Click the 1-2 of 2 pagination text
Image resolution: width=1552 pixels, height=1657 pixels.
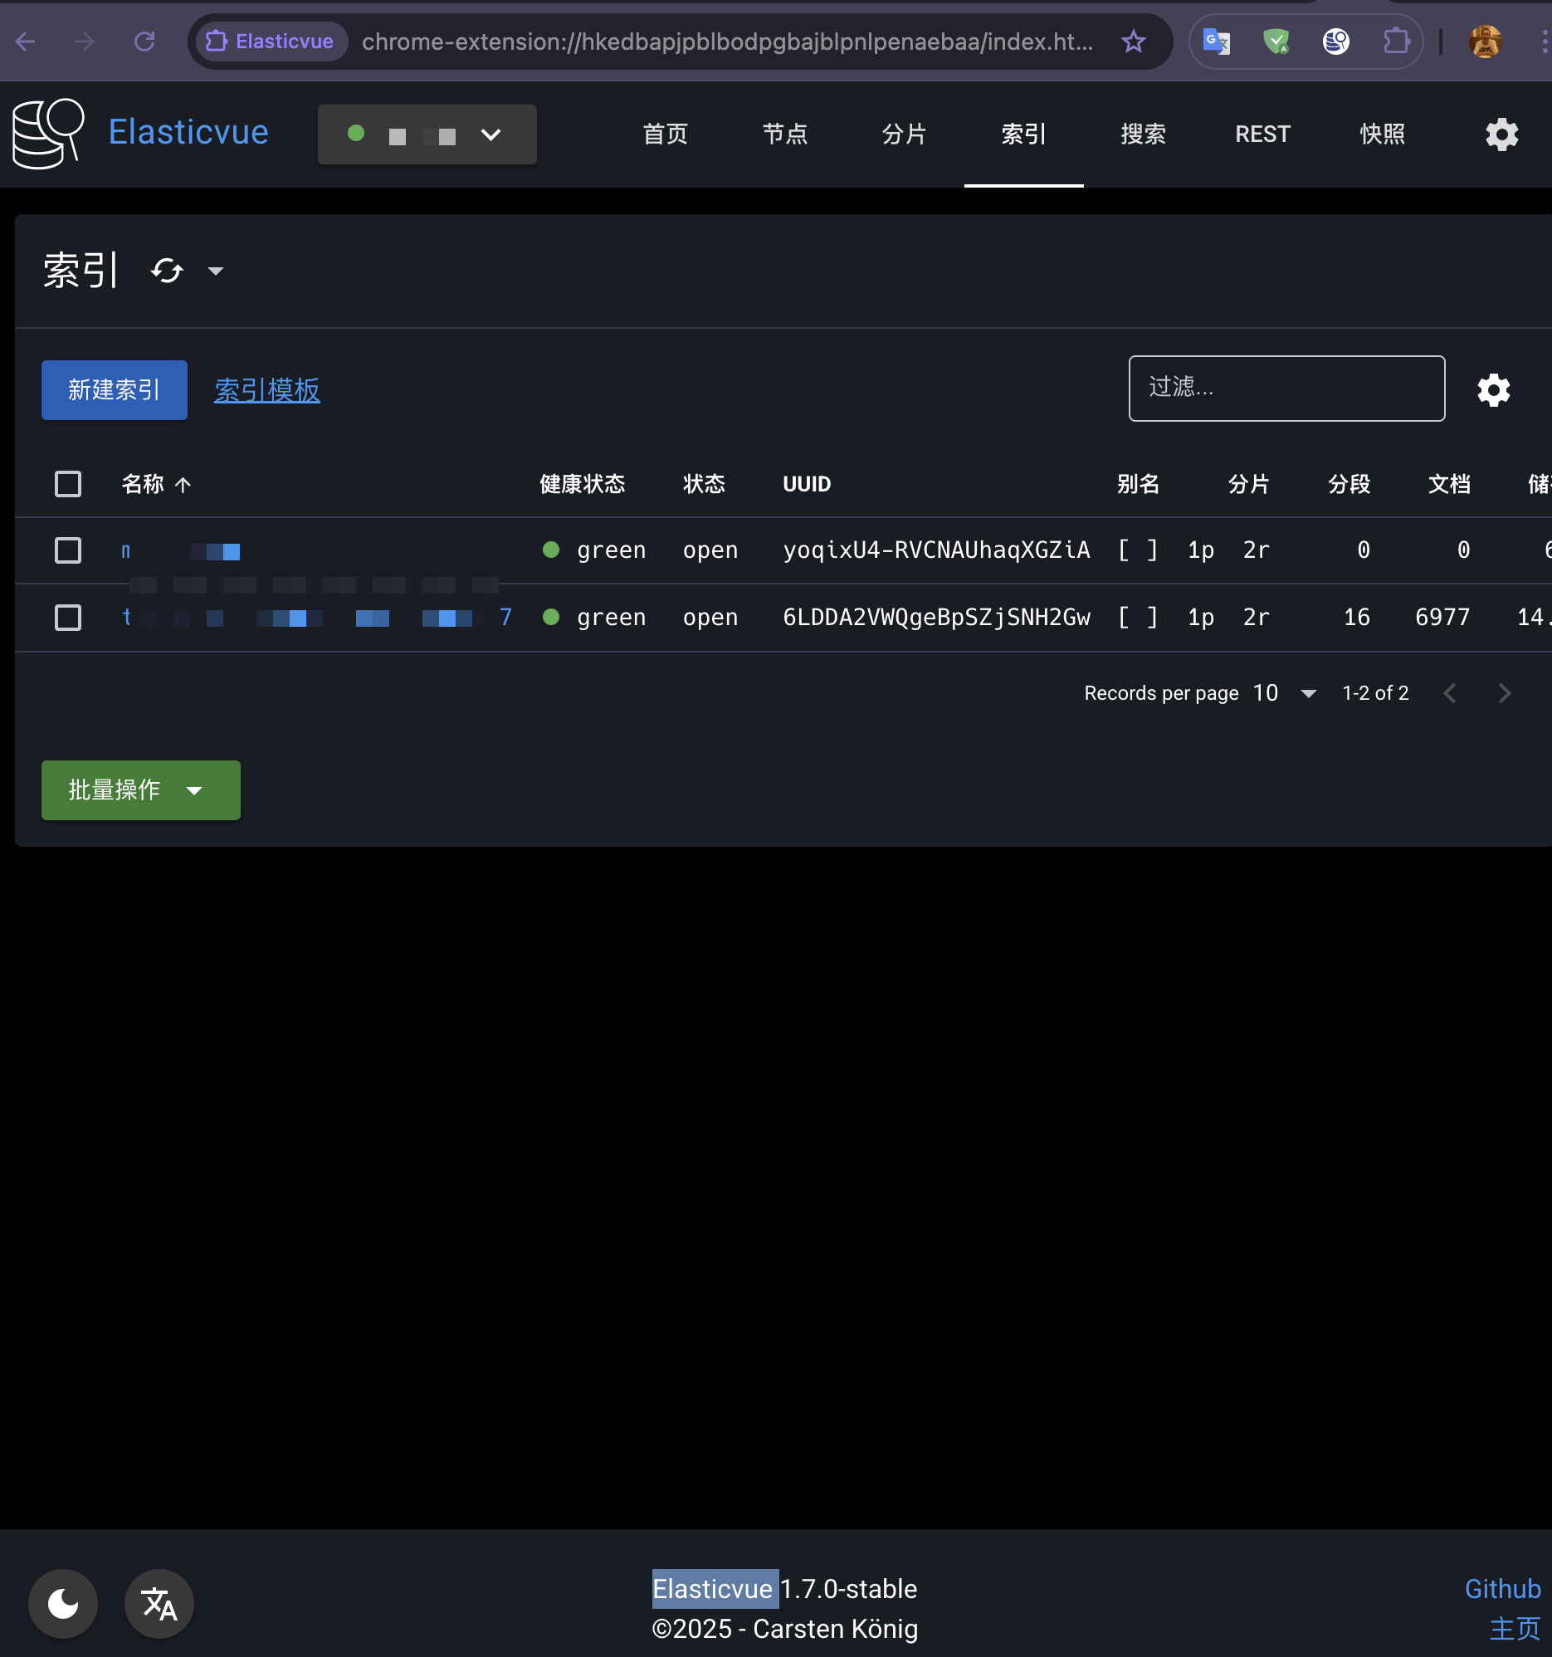pyautogui.click(x=1374, y=692)
